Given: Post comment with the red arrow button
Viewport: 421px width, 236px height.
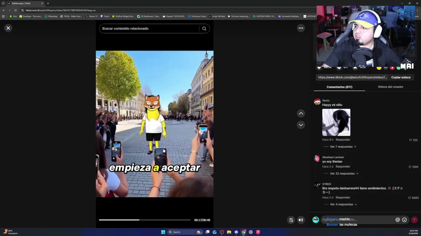Looking at the screenshot, I should [x=414, y=220].
